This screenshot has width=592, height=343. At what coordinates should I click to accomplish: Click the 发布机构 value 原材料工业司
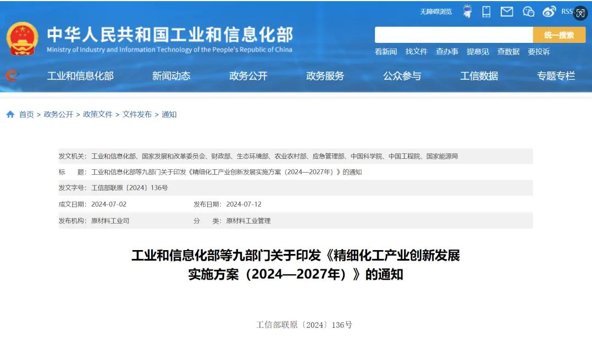(x=110, y=221)
